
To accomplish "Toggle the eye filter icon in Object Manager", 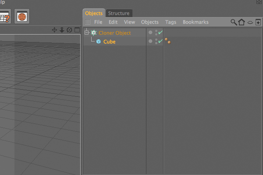I will 250,22.
